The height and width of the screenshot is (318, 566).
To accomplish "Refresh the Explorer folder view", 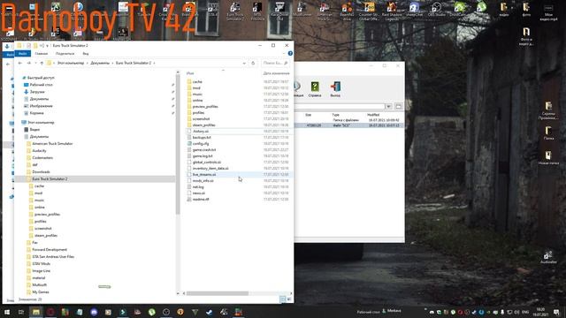I will pos(253,63).
